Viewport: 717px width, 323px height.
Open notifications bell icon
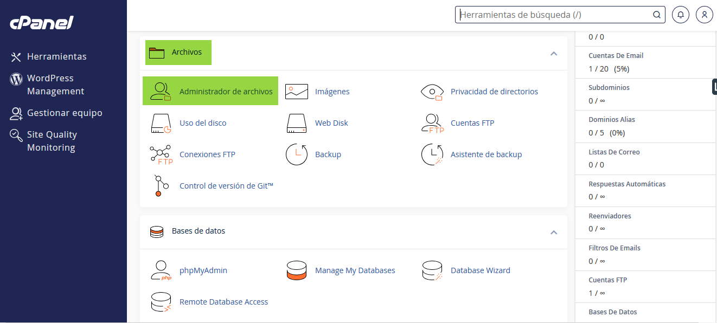(681, 15)
